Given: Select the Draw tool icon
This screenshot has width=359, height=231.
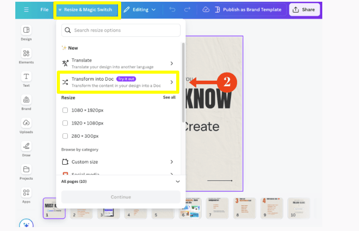Looking at the screenshot, I should [26, 146].
